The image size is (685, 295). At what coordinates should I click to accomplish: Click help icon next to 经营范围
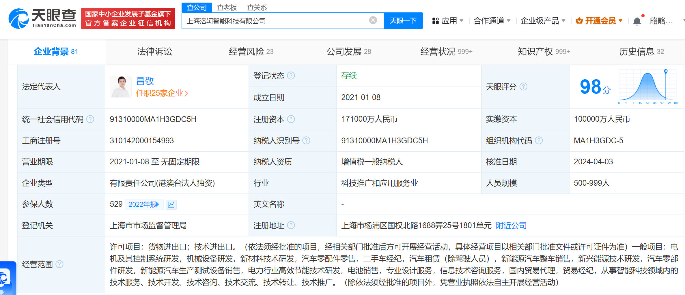pos(59,264)
